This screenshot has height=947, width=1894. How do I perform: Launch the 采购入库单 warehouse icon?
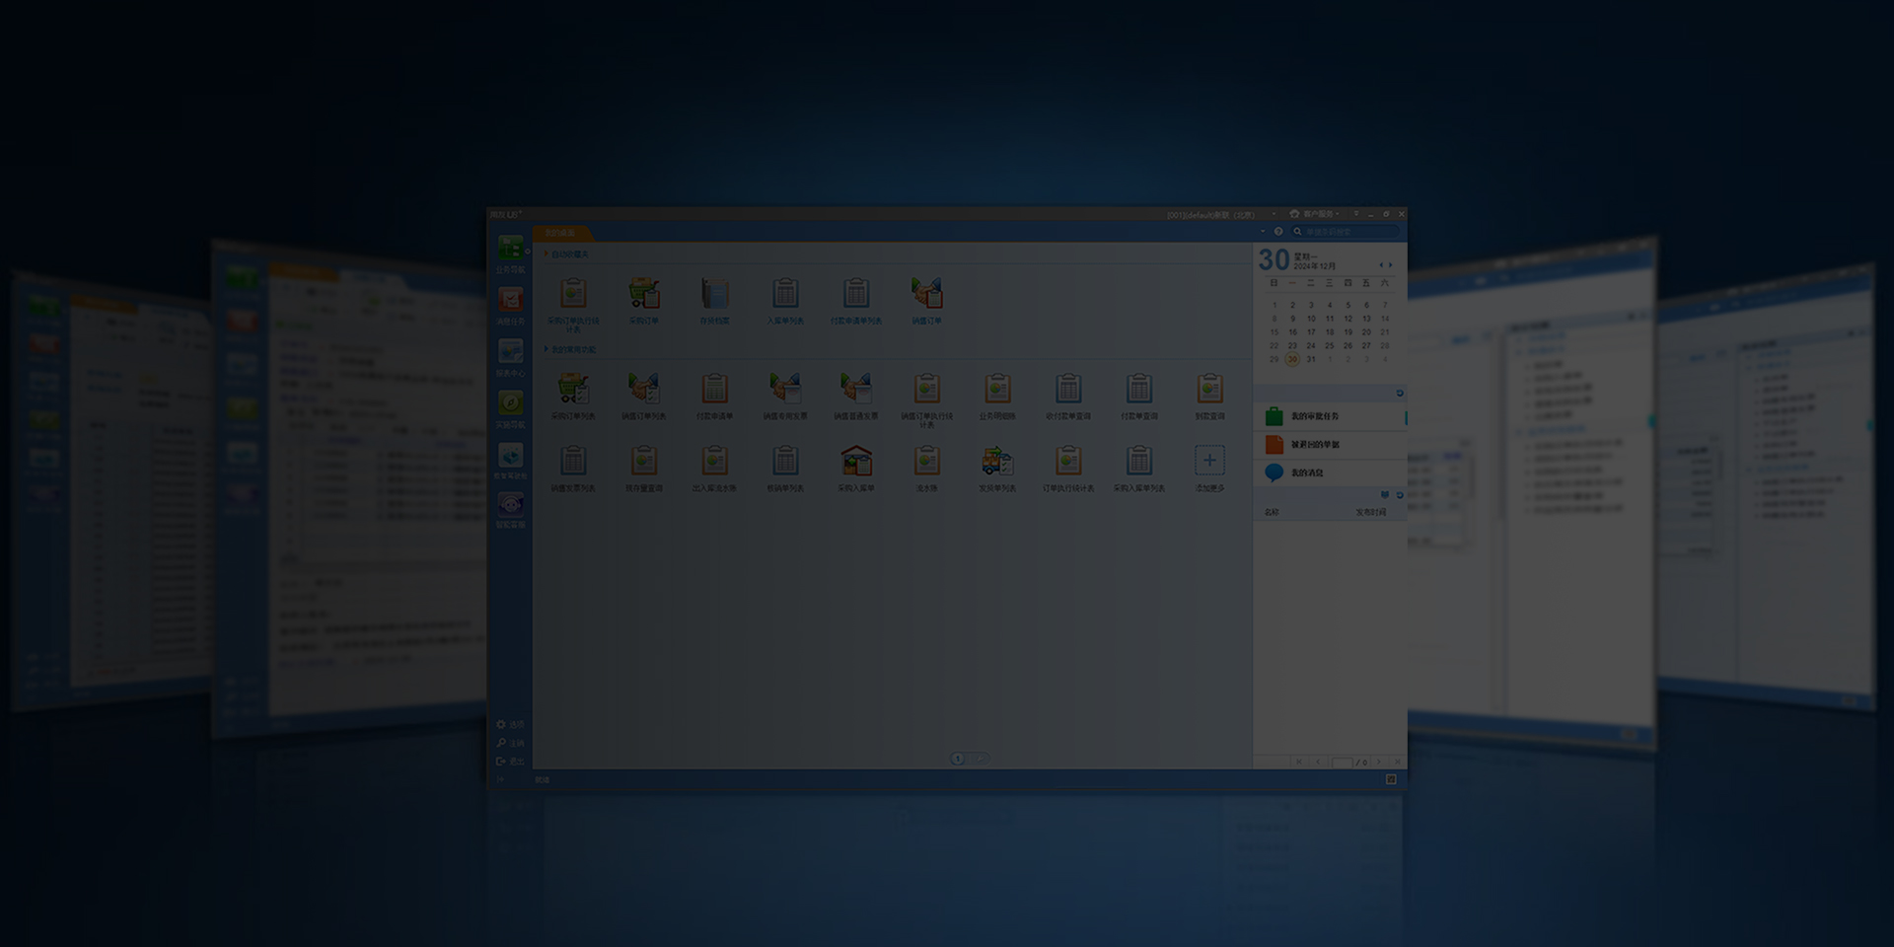tap(856, 461)
